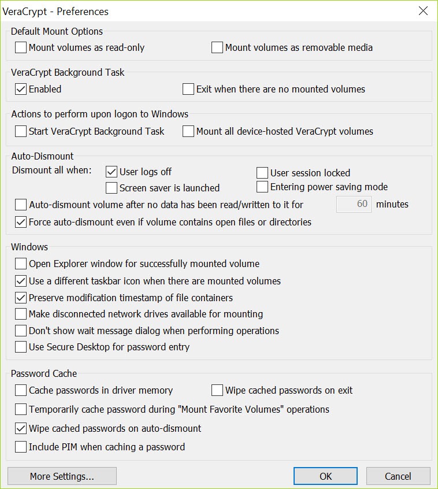The width and height of the screenshot is (438, 489).
Task: Enable auto-dismount after no data read/written
Action: pyautogui.click(x=21, y=205)
